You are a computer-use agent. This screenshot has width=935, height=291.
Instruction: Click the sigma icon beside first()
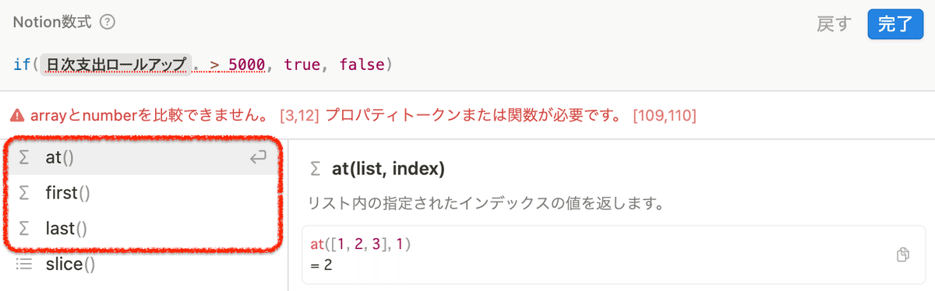click(24, 193)
